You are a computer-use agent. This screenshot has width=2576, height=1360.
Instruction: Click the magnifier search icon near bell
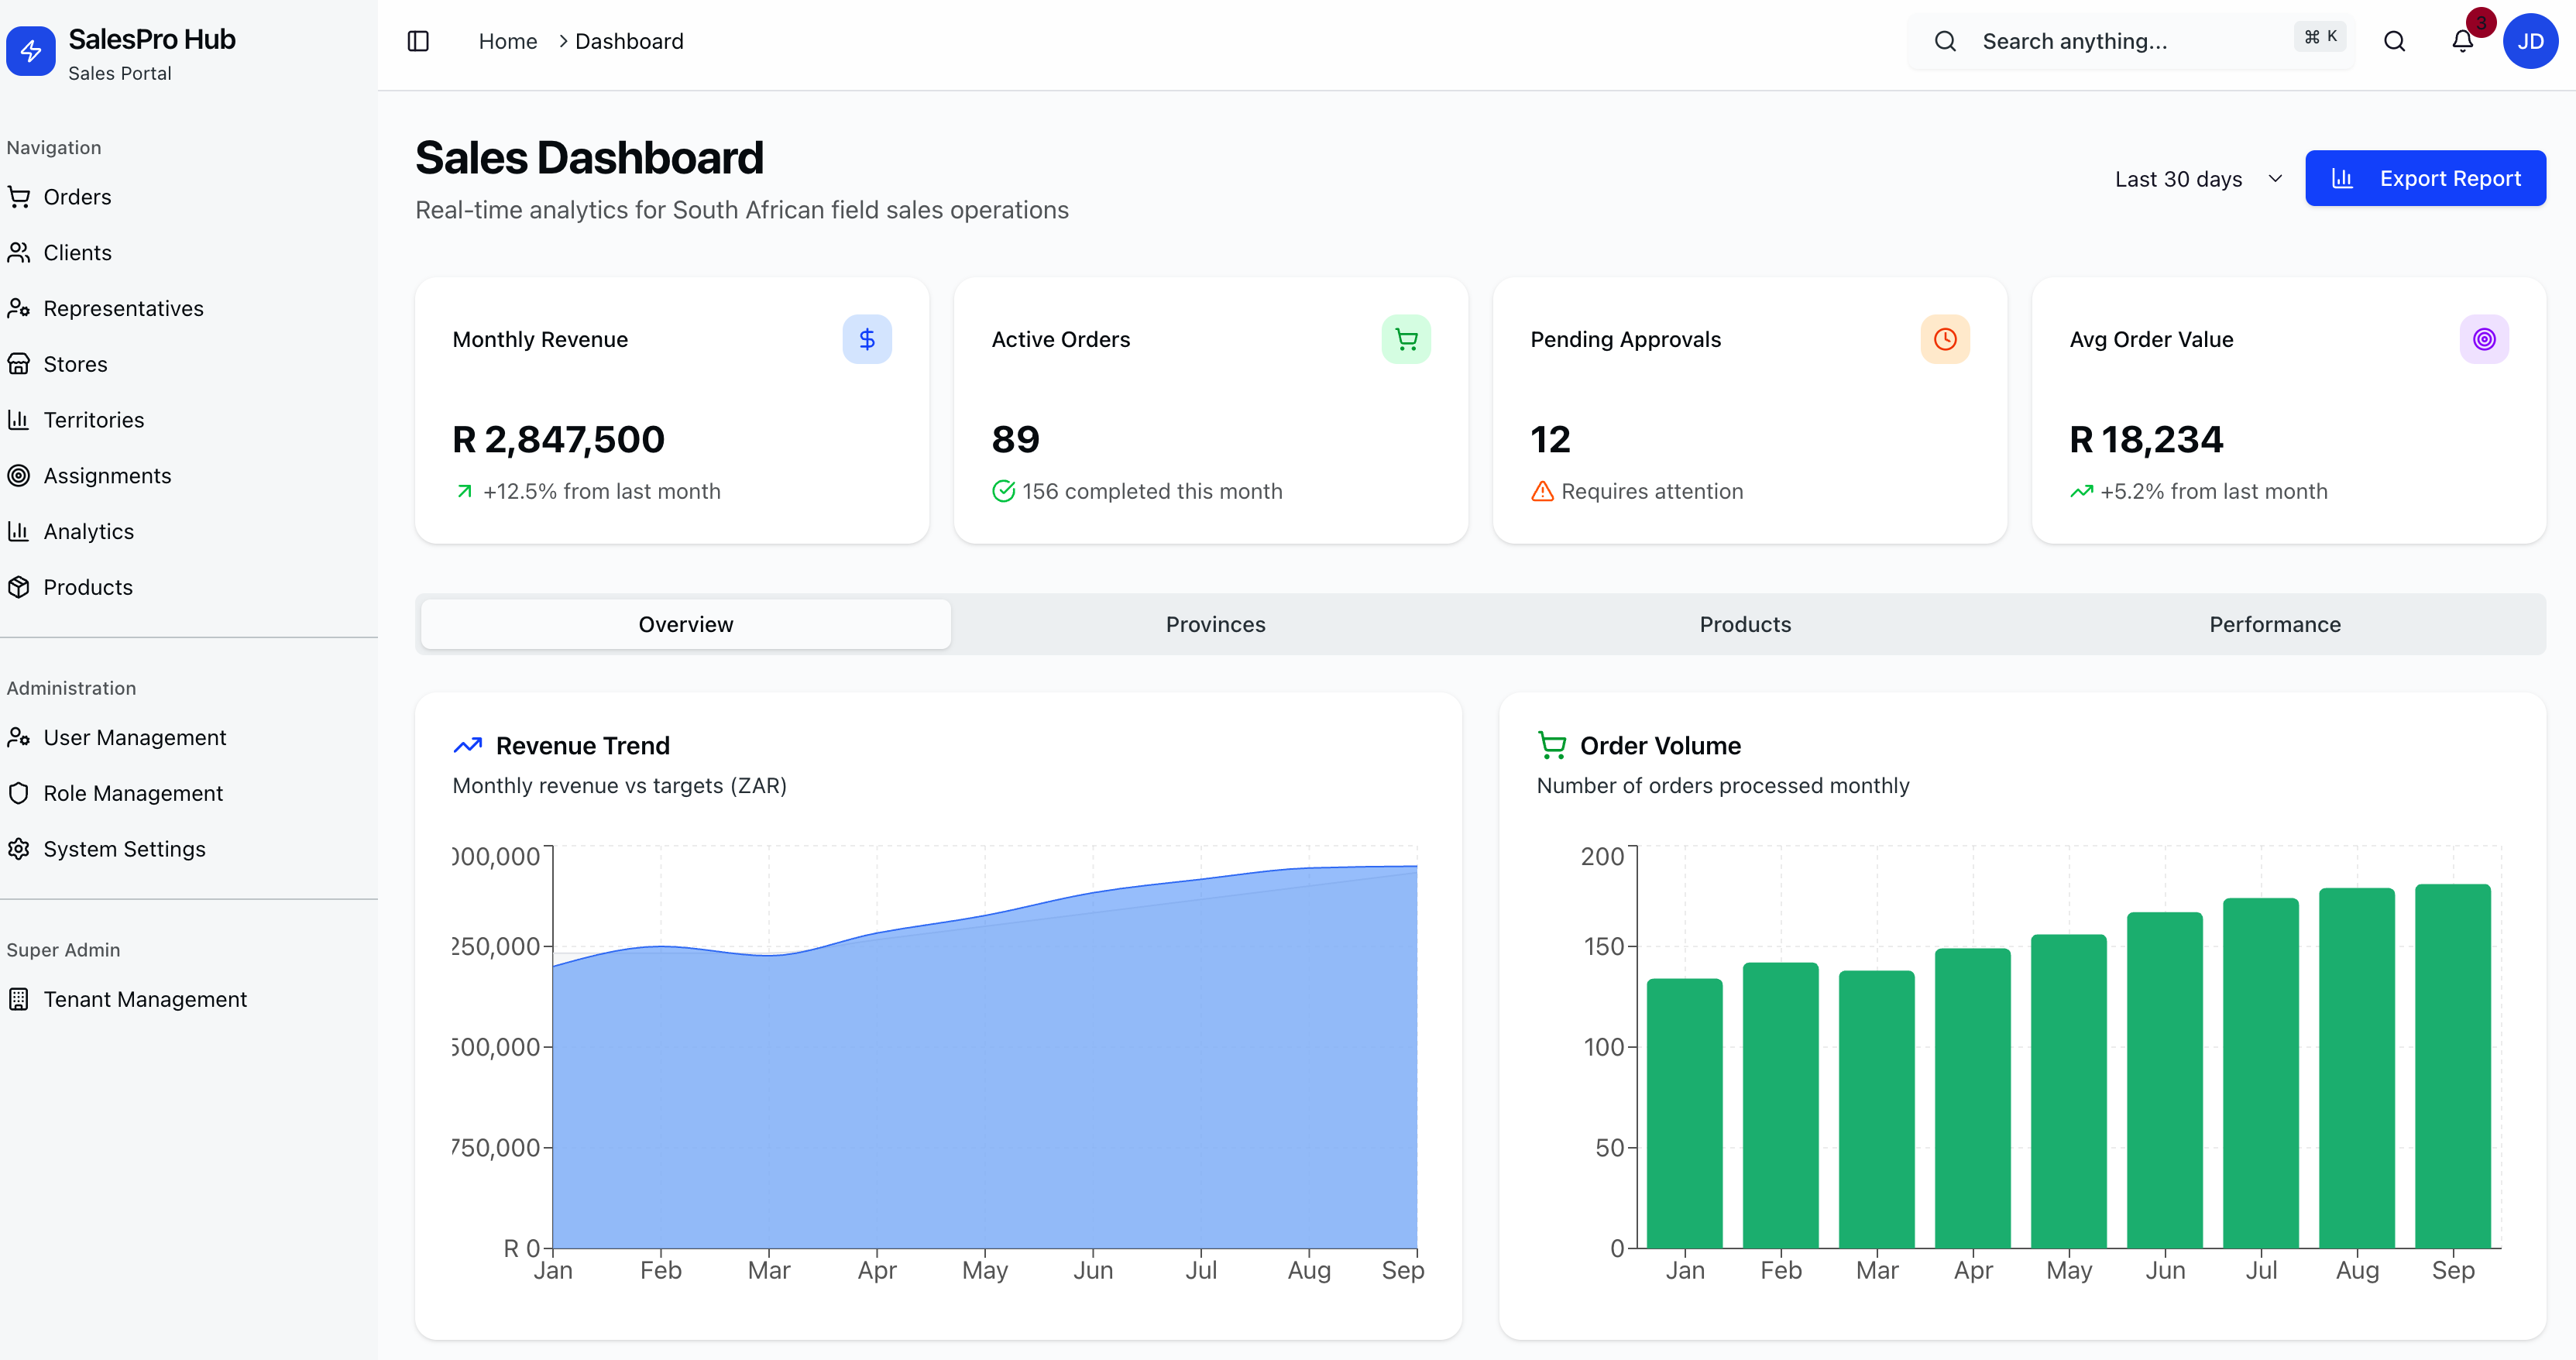point(2394,41)
